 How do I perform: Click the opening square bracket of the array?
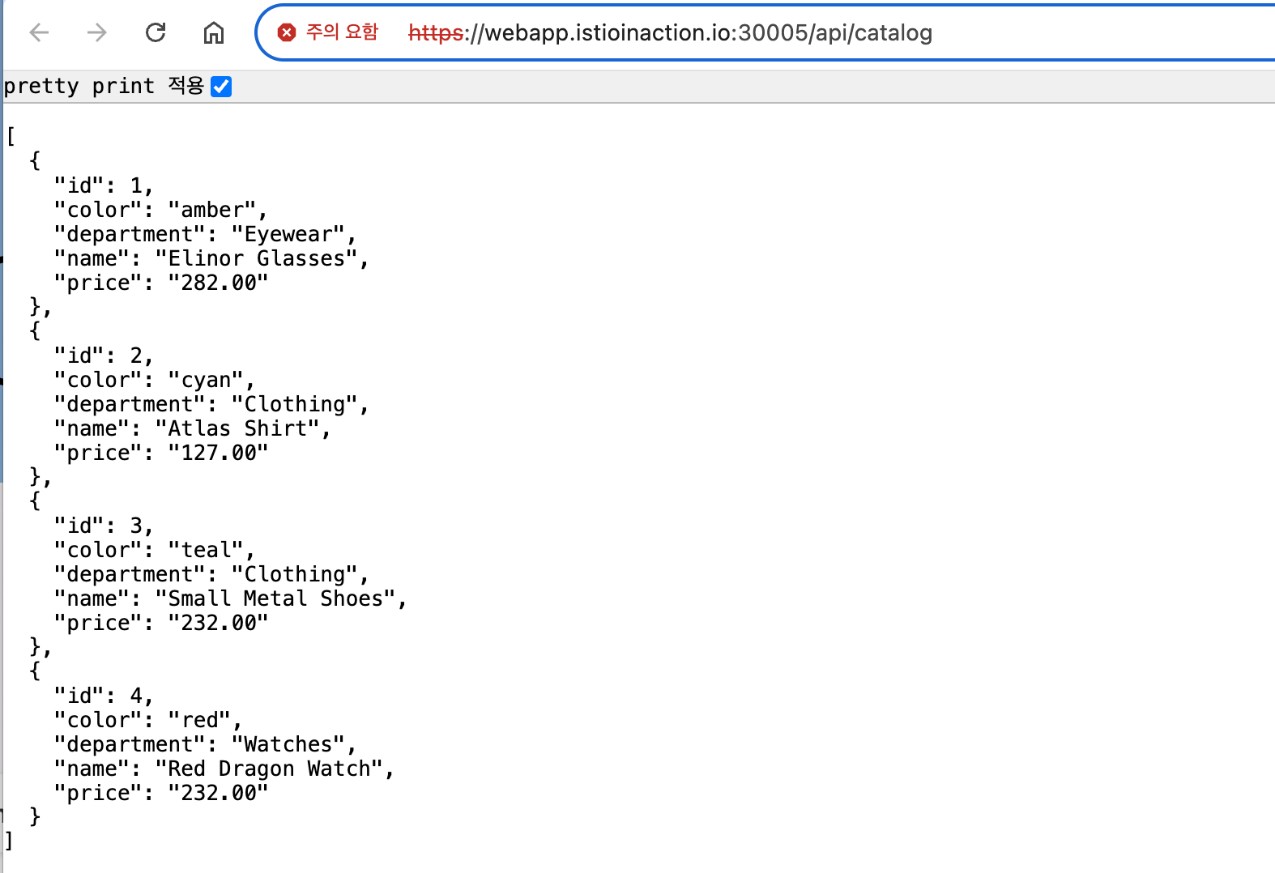point(11,136)
